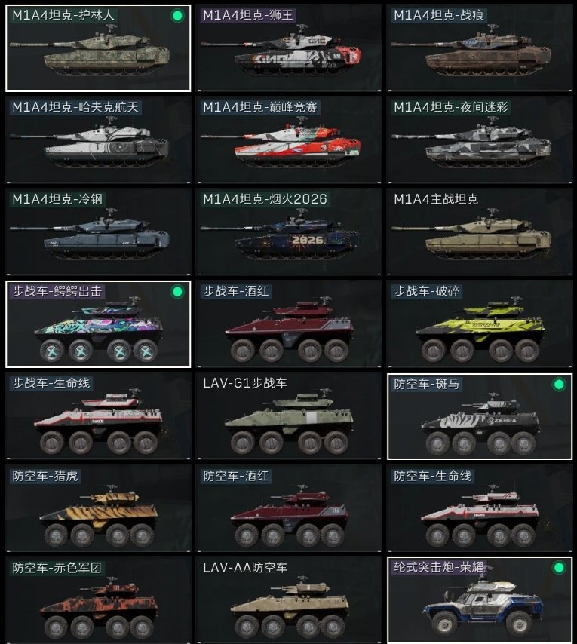The width and height of the screenshot is (577, 644).
Task: Click green equipped dot on 步战车-鳄鳄出击
Action: pyautogui.click(x=177, y=292)
